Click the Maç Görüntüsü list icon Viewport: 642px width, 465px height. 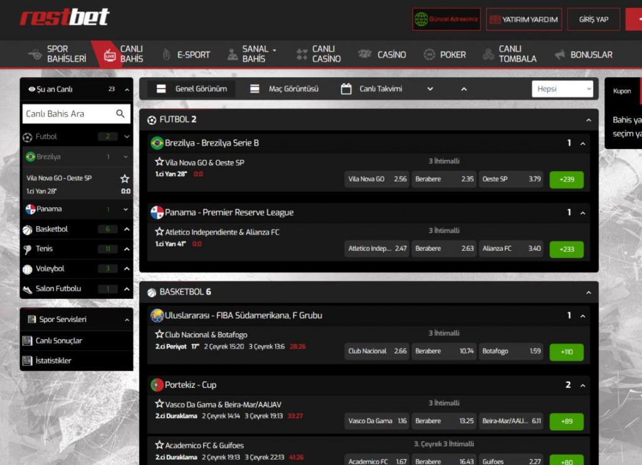[x=255, y=88]
